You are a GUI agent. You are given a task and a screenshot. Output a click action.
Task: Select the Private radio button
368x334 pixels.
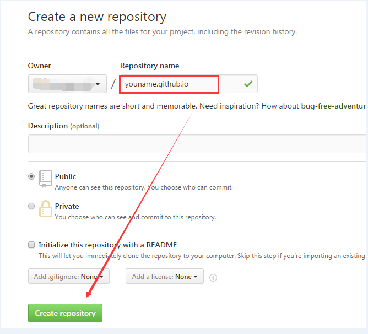pyautogui.click(x=31, y=206)
